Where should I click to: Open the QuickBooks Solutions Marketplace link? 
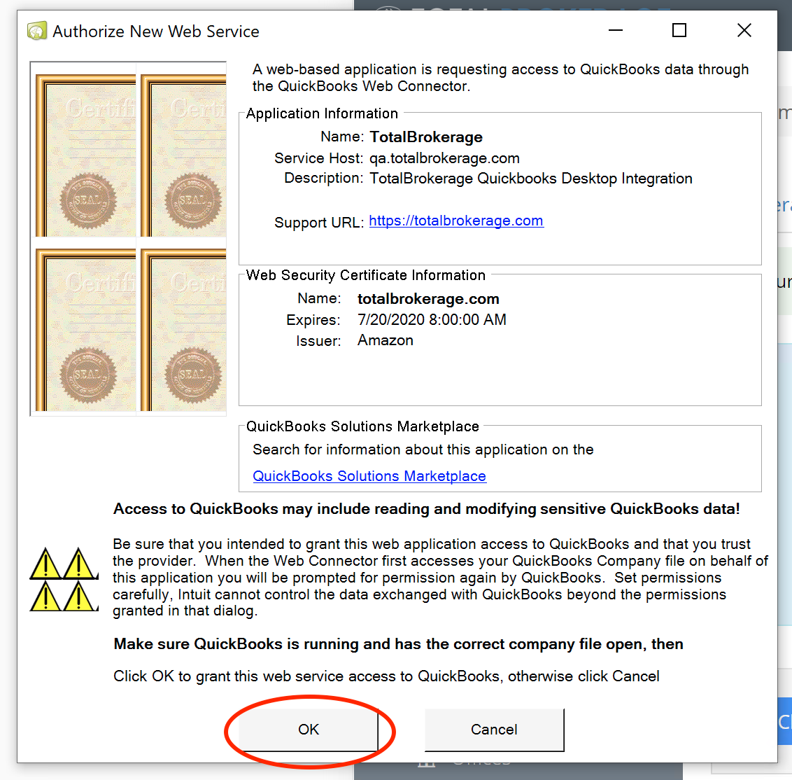coord(369,476)
